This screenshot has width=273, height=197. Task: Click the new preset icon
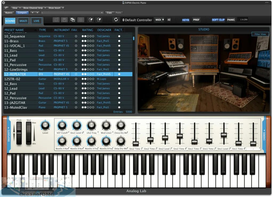click(56, 20)
